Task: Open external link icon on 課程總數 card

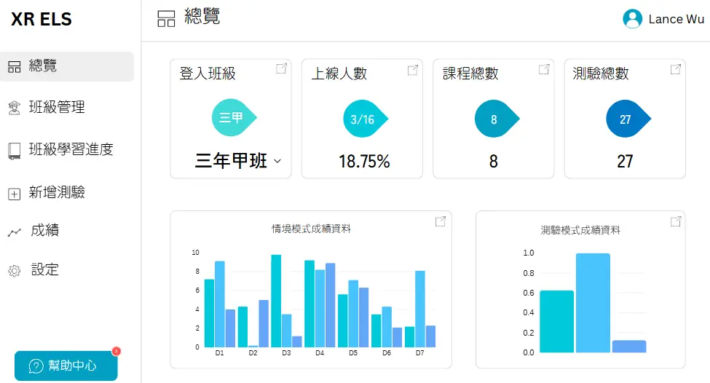Action: point(544,69)
